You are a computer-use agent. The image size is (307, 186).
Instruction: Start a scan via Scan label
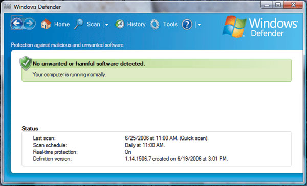click(x=94, y=24)
